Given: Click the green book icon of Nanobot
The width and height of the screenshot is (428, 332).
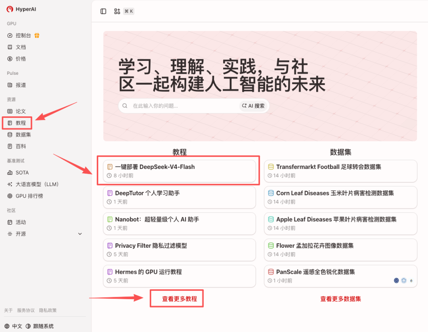Looking at the screenshot, I should coord(110,220).
